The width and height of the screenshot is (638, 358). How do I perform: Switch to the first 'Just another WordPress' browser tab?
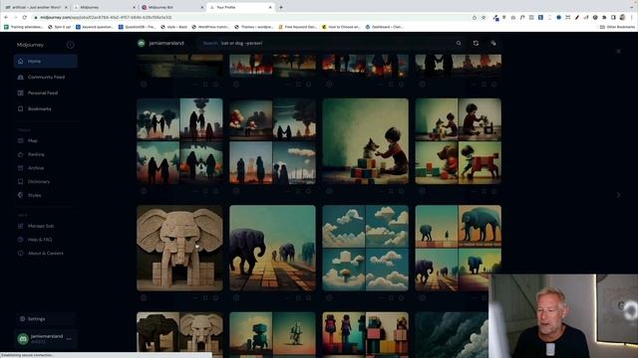coord(36,7)
